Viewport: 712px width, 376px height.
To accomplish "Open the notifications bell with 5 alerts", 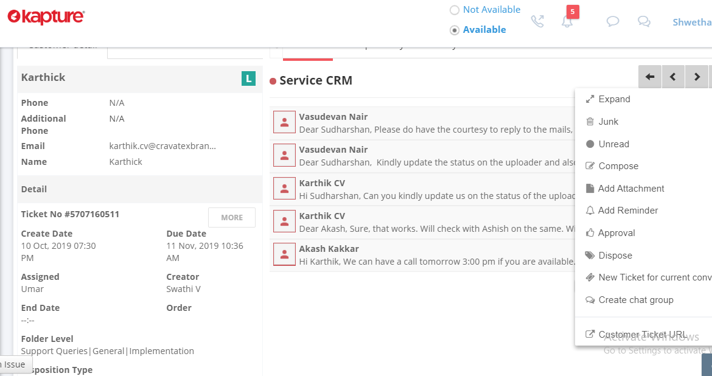I will 567,21.
